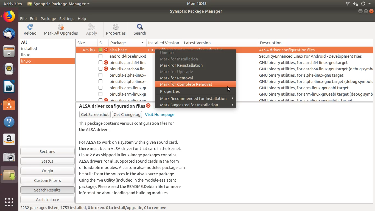Switch filter to Status
Viewport: 375px width, 211px height.
click(47, 161)
